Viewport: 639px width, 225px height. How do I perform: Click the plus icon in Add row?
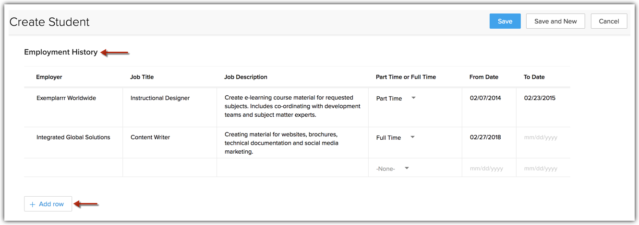click(33, 204)
